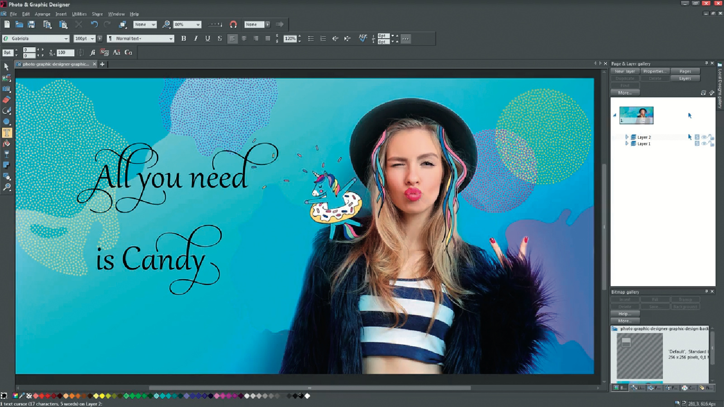
Task: Toggle the lock icon for Layer 1
Action: [x=711, y=144]
